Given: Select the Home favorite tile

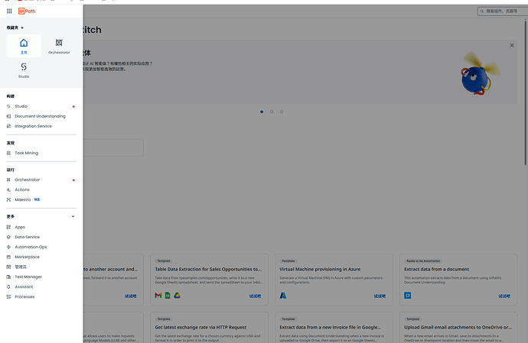Looking at the screenshot, I should click(x=24, y=46).
